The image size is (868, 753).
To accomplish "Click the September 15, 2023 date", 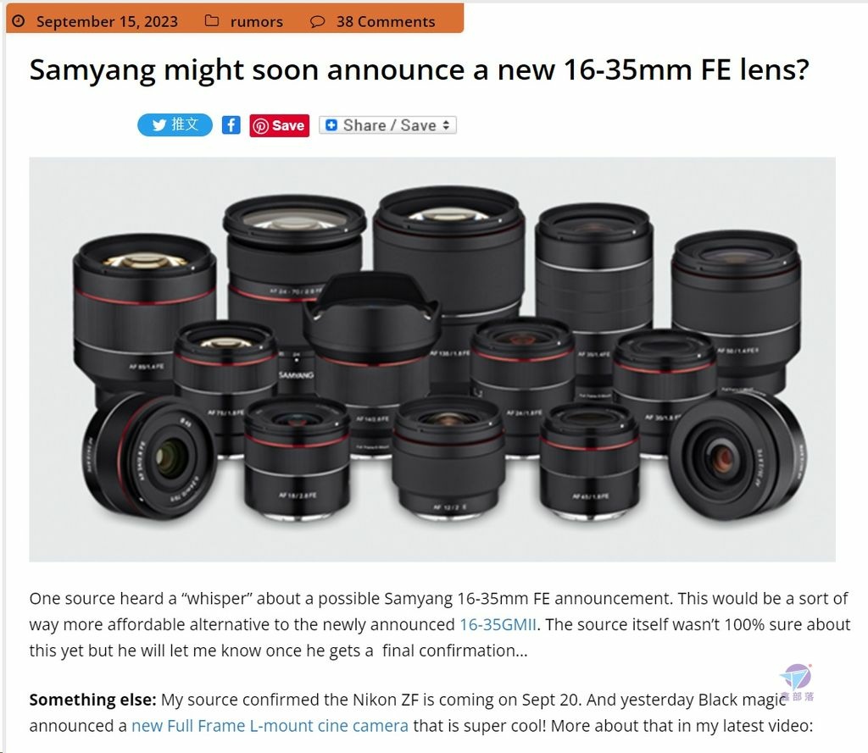I will coord(107,21).
